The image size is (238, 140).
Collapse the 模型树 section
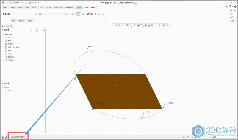(3, 30)
